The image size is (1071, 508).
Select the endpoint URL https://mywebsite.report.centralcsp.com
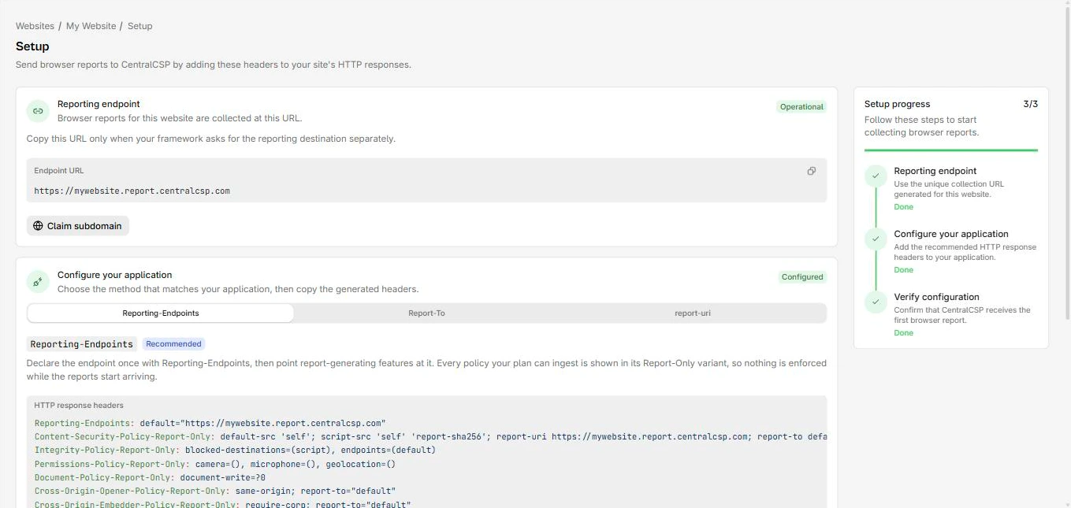[x=132, y=191]
